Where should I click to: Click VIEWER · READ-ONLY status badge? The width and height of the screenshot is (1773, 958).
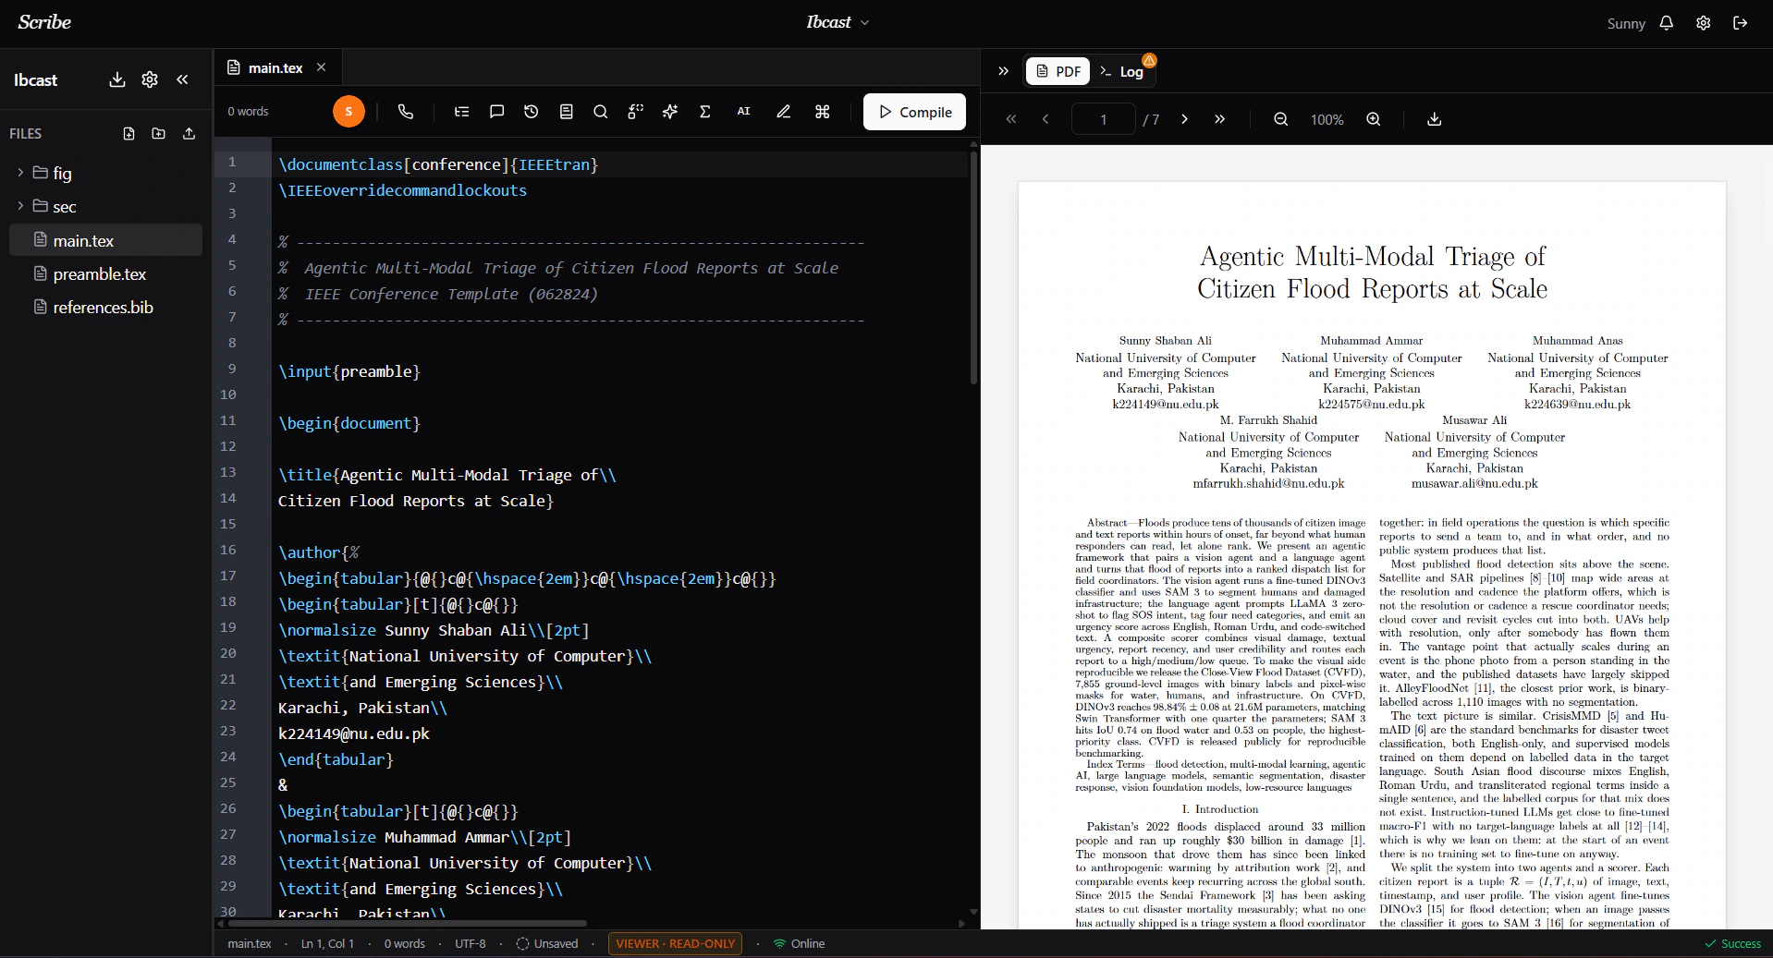(x=675, y=943)
